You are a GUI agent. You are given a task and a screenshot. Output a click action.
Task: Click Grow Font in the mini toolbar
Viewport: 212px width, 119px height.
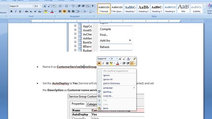click(x=120, y=59)
